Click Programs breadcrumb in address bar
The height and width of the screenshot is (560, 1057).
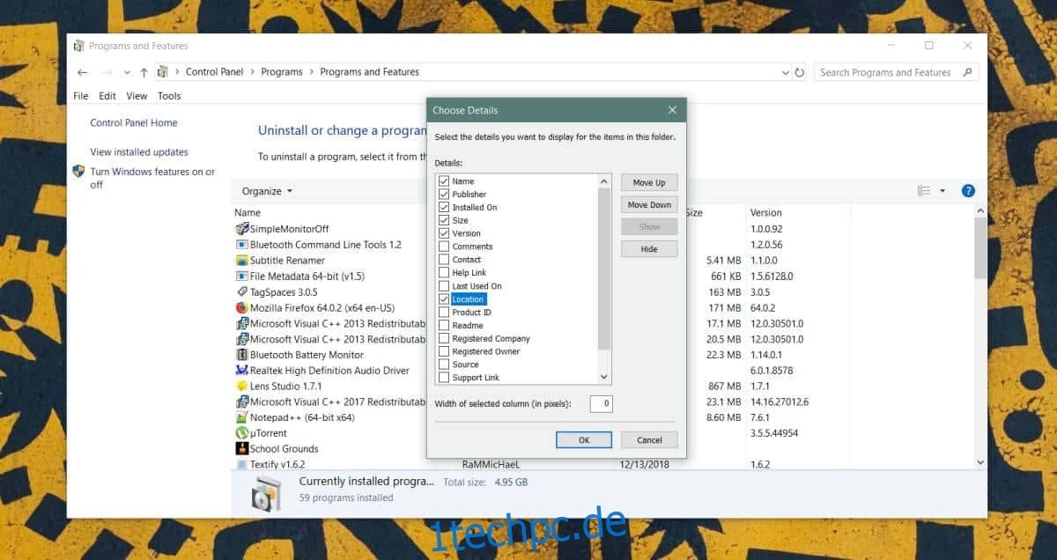point(282,72)
